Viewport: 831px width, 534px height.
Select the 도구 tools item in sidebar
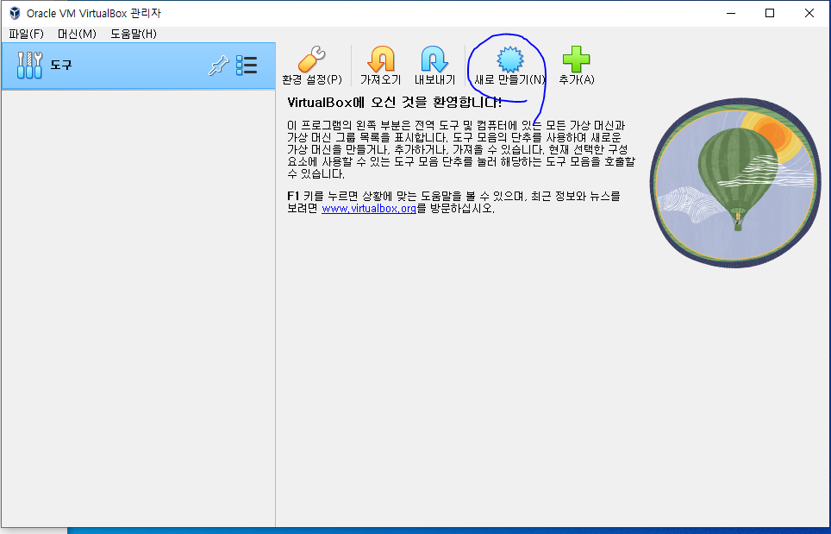tap(138, 66)
